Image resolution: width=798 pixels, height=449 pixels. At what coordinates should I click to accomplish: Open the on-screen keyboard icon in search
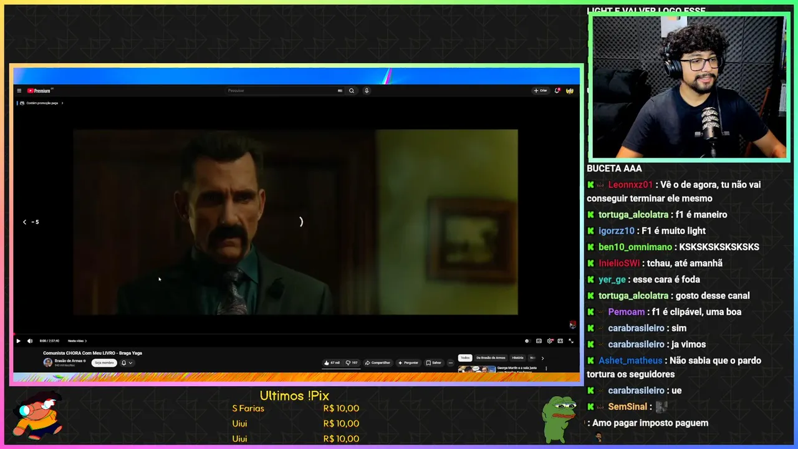(340, 90)
